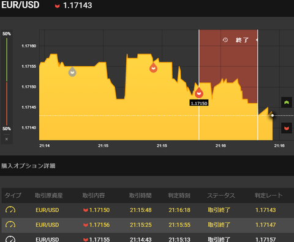Click expiry time 21:15:55
Screen dimensions: 294x242
point(179,225)
